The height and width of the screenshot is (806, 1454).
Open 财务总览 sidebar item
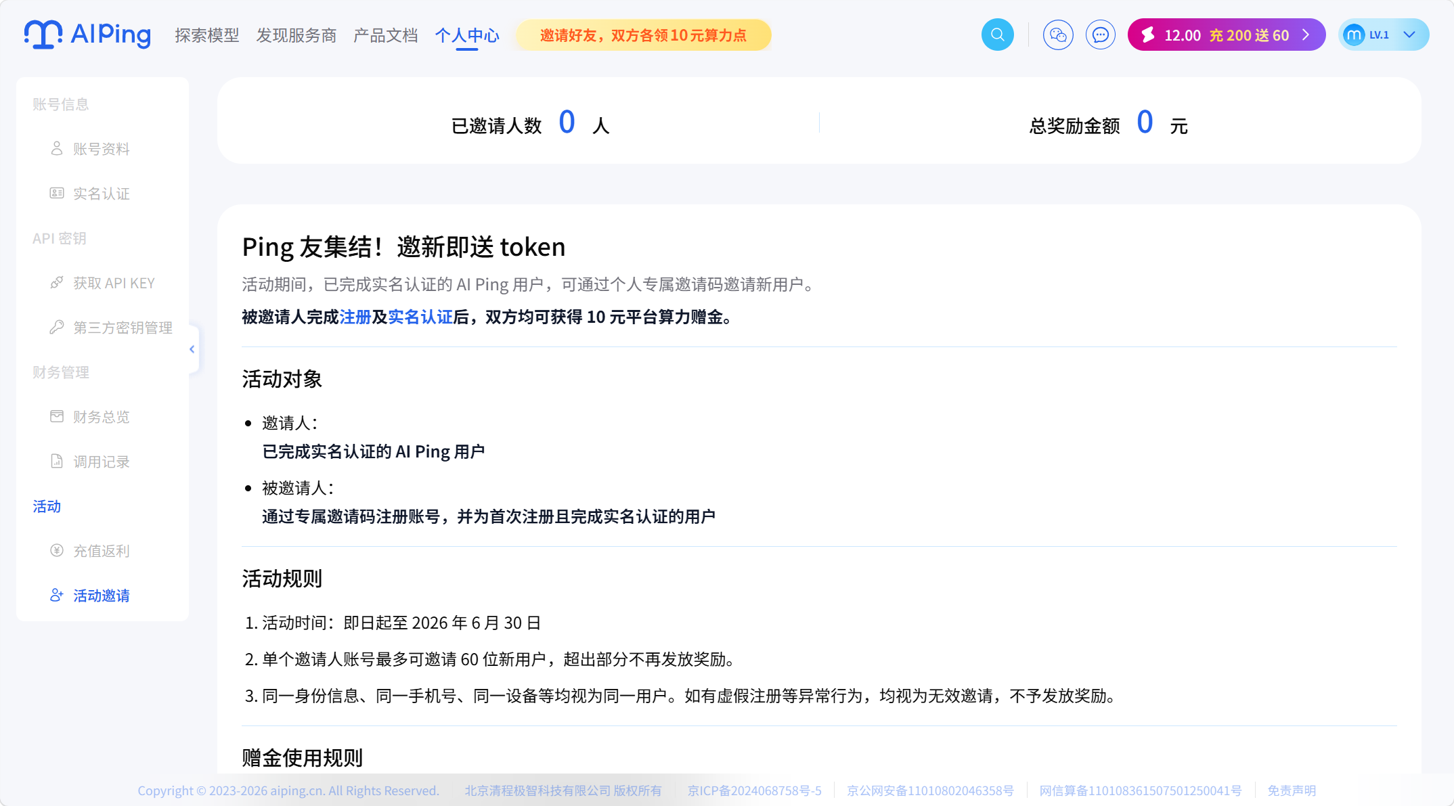coord(102,417)
